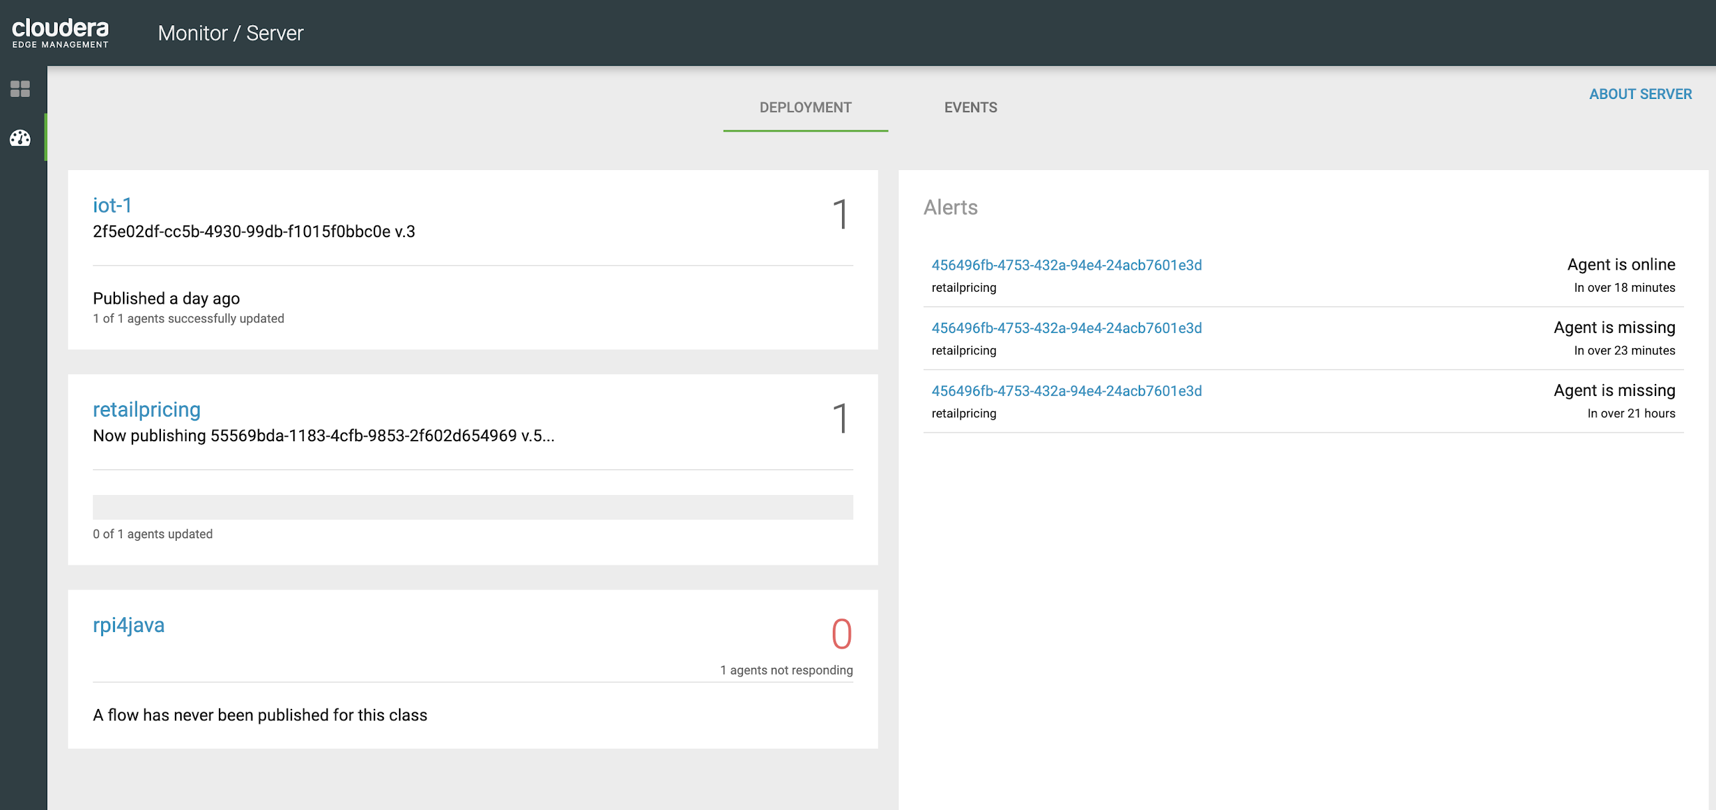The image size is (1716, 810).
Task: Click the iot-1 agent count number
Action: point(840,215)
